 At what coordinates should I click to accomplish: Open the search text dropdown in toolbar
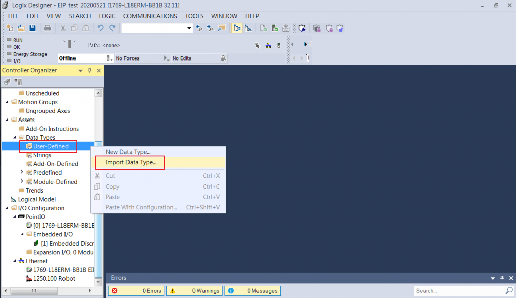click(190, 28)
